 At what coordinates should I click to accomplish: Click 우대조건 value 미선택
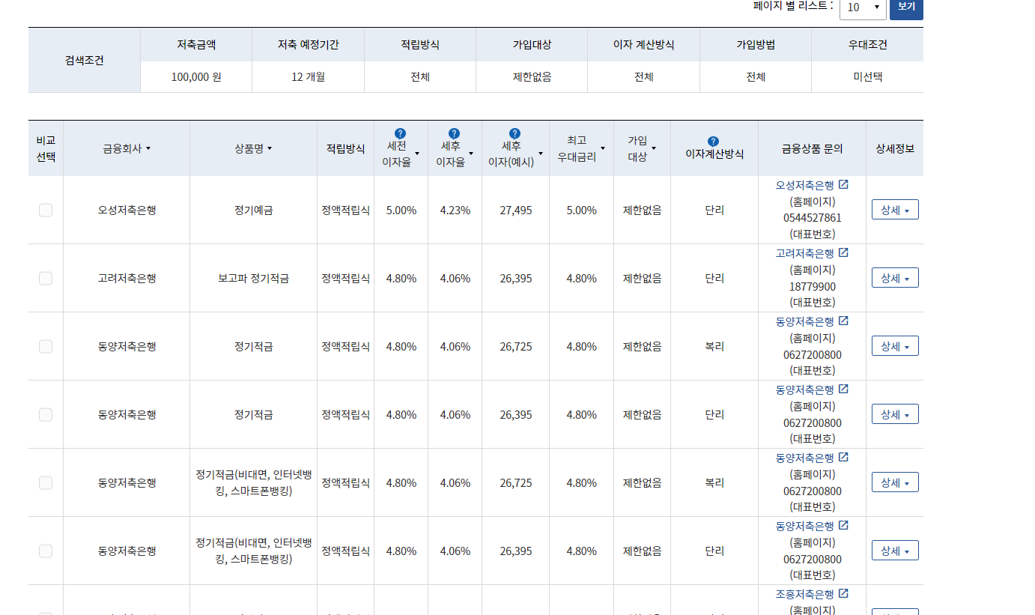867,77
